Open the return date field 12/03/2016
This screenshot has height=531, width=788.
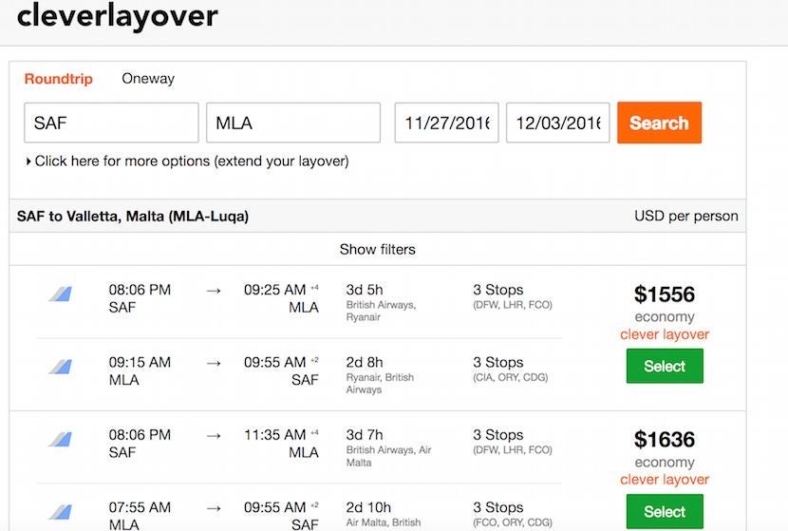(x=557, y=123)
